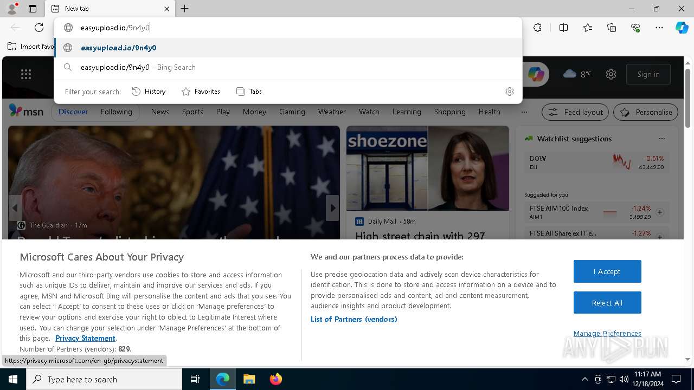This screenshot has height=390, width=694.
Task: Click the page vertical scrollbar
Action: pyautogui.click(x=687, y=97)
